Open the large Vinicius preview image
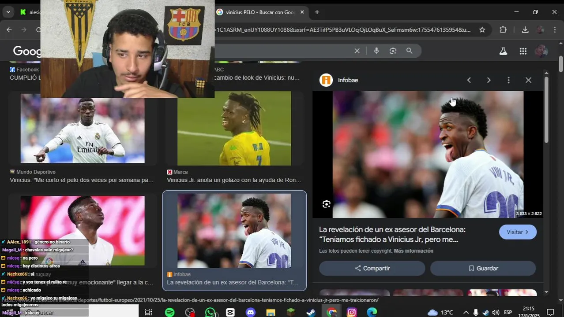 pyautogui.click(x=428, y=154)
